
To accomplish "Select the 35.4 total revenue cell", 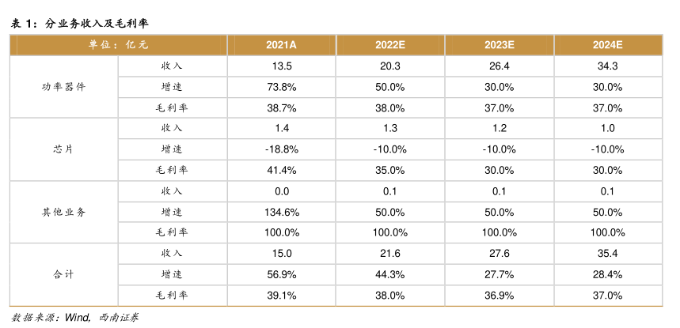I will pyautogui.click(x=607, y=254).
